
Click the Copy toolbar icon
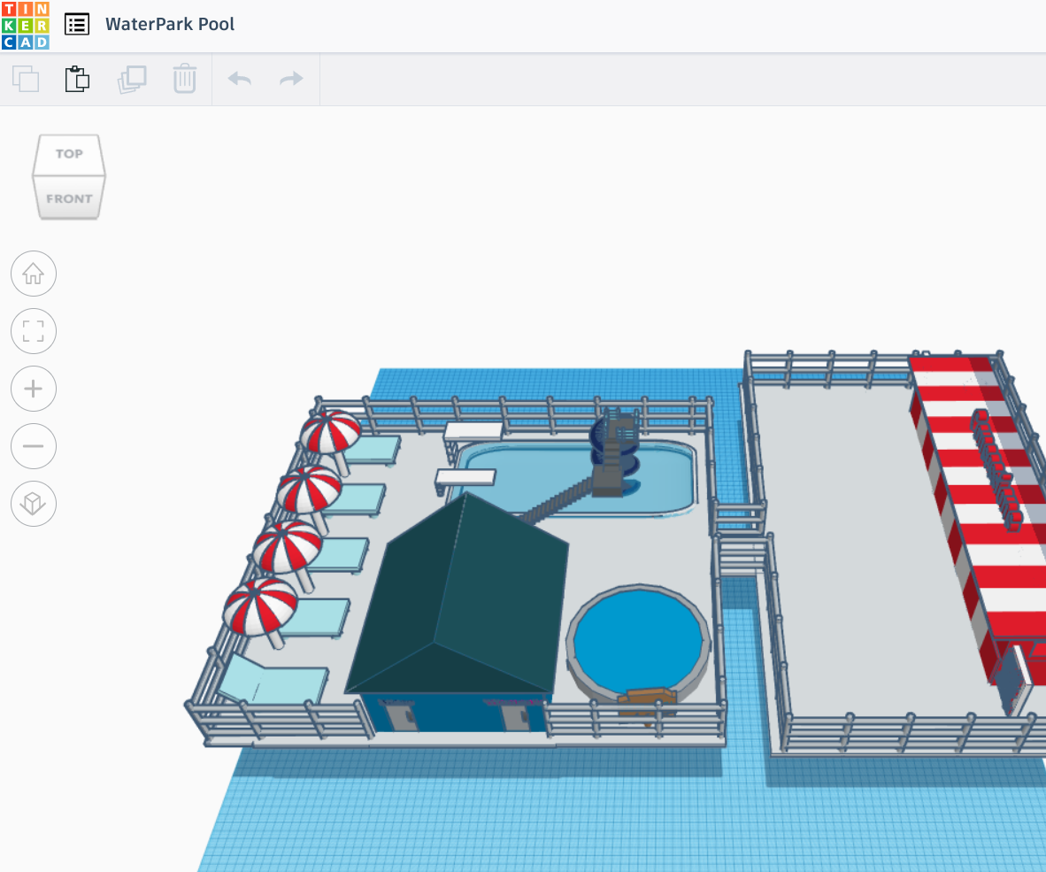point(26,79)
